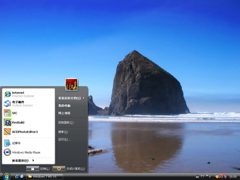Viewport: 240px width, 180px height.
Task: Click the red shield tray icon
Action: point(226,177)
